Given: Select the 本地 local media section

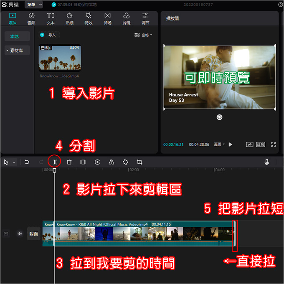Looking at the screenshot, I should pos(17,36).
